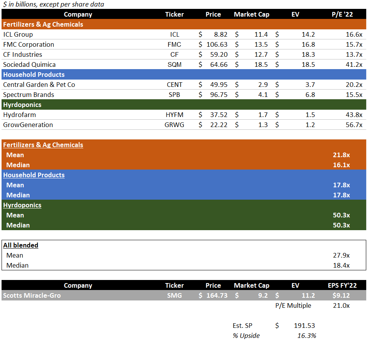
Task: Select the CENT ticker cell
Action: coord(175,85)
